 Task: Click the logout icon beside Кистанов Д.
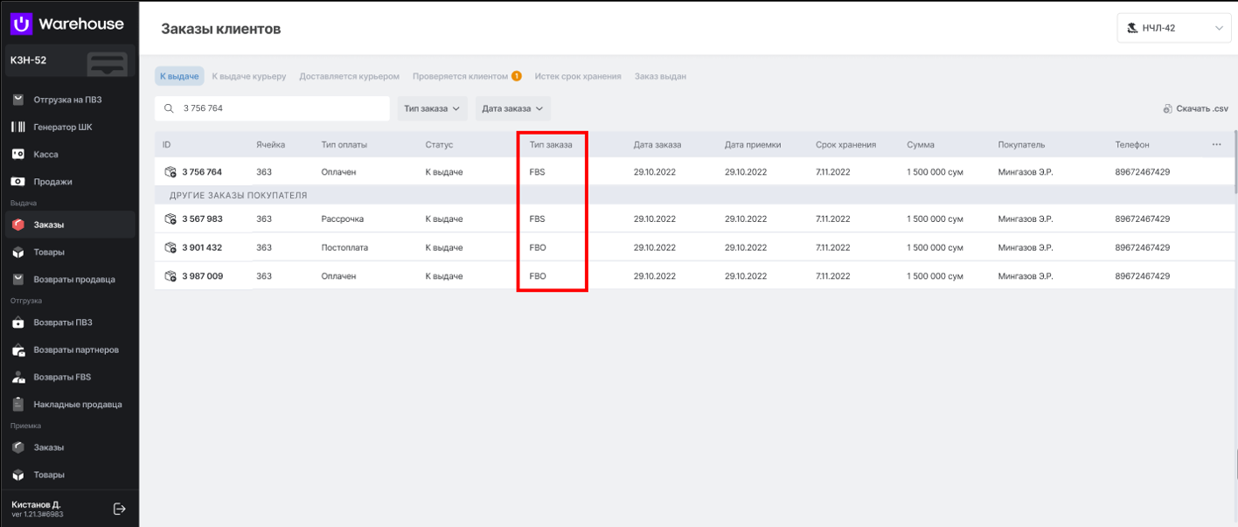coord(120,509)
